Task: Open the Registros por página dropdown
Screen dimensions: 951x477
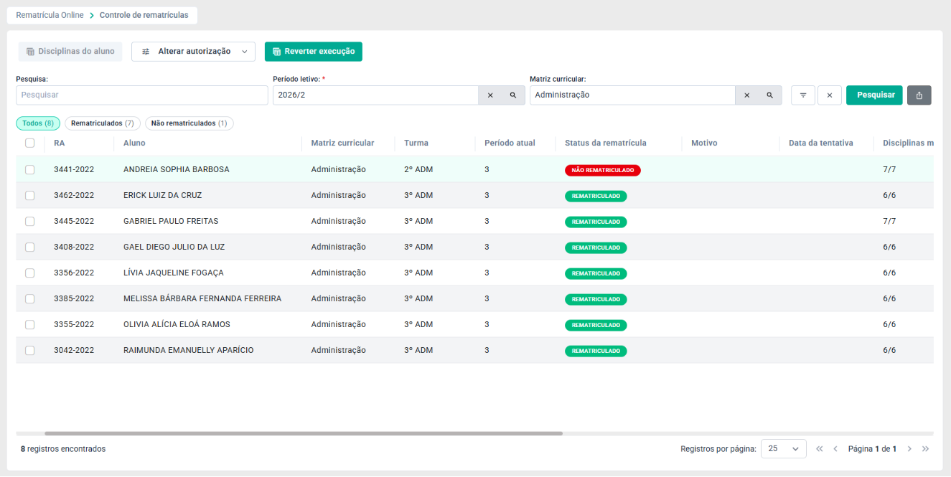Action: click(x=783, y=449)
